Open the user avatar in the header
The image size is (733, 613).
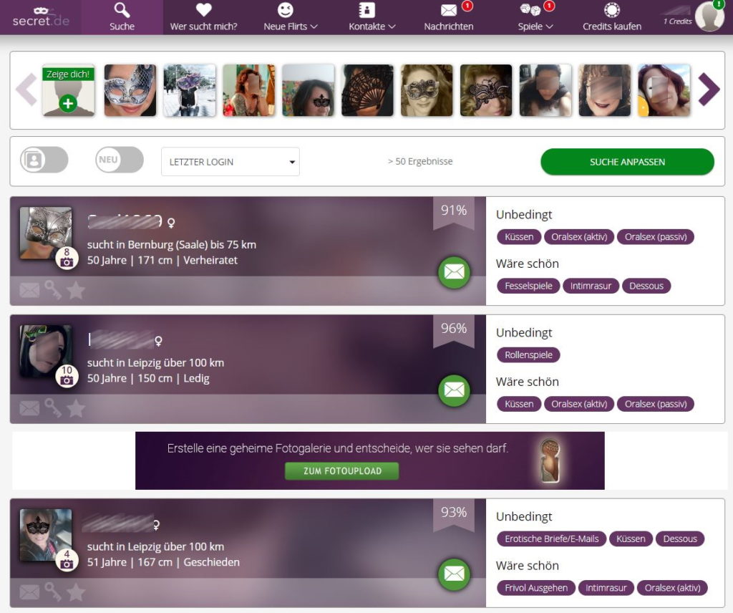[x=709, y=17]
